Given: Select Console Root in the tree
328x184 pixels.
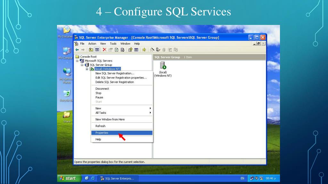Looking at the screenshot, I should click(88, 57).
